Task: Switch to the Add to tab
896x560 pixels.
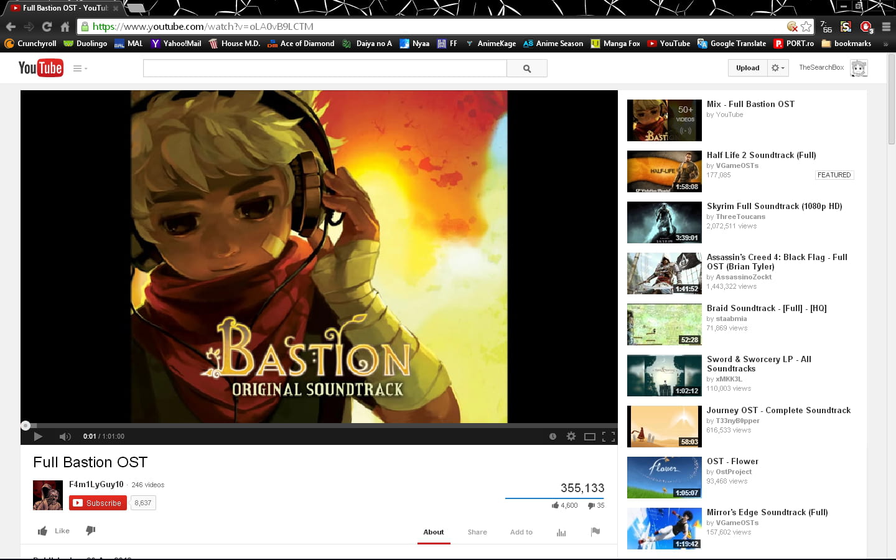Action: point(521,532)
